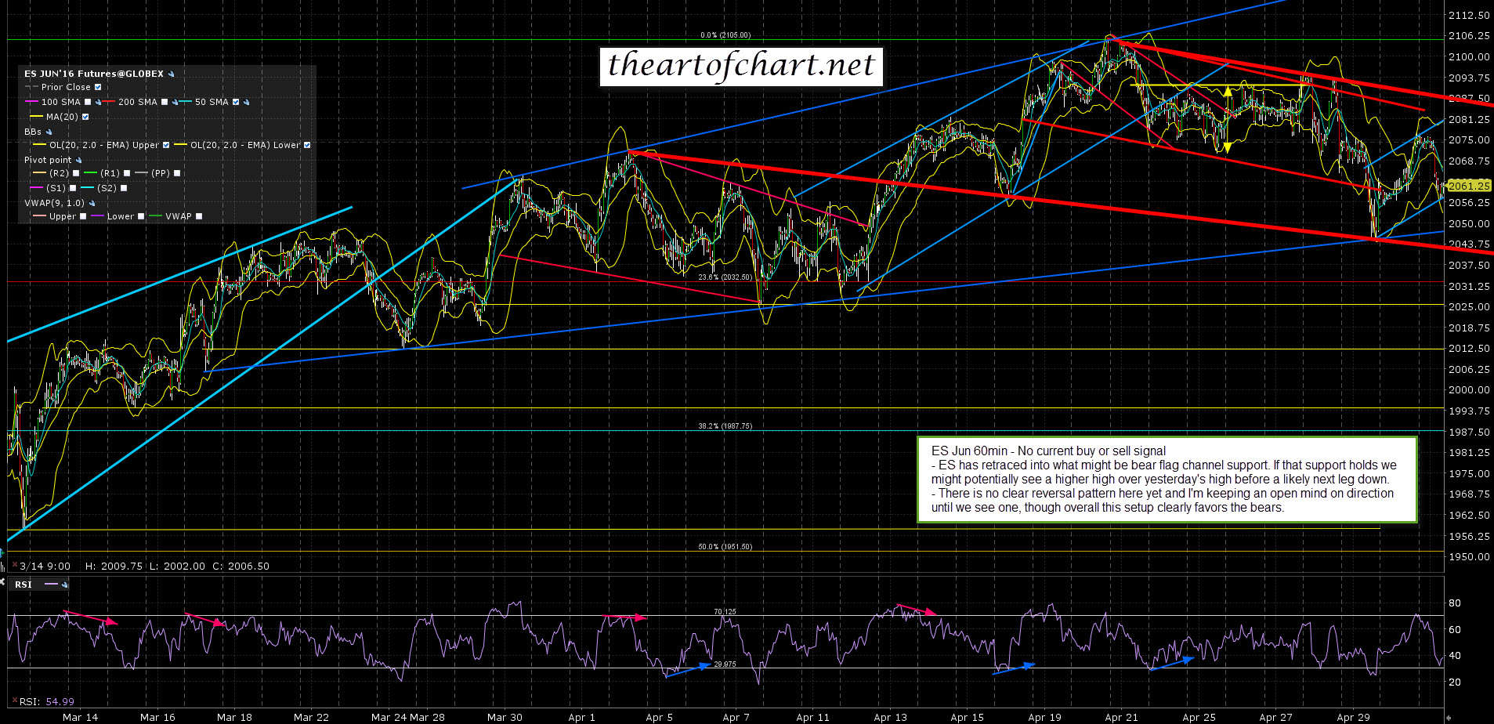This screenshot has width=1494, height=724.
Task: Click the 100 SMA wrench settings icon
Action: pyautogui.click(x=99, y=103)
